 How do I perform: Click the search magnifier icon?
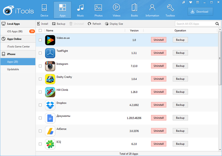217,24
